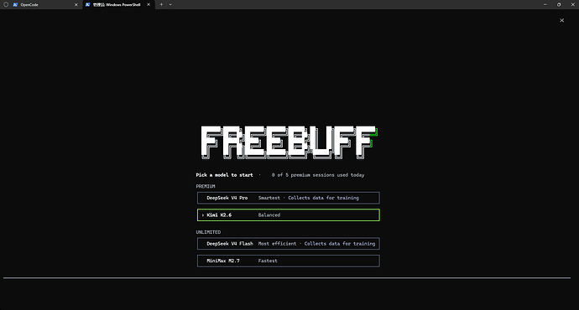Click the PREMIUM section label
Viewport: 579px width, 310px height.
206,187
